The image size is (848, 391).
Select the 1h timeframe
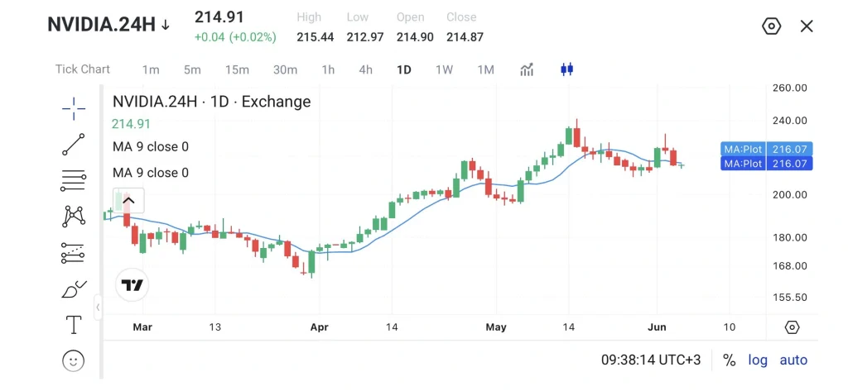coord(328,69)
